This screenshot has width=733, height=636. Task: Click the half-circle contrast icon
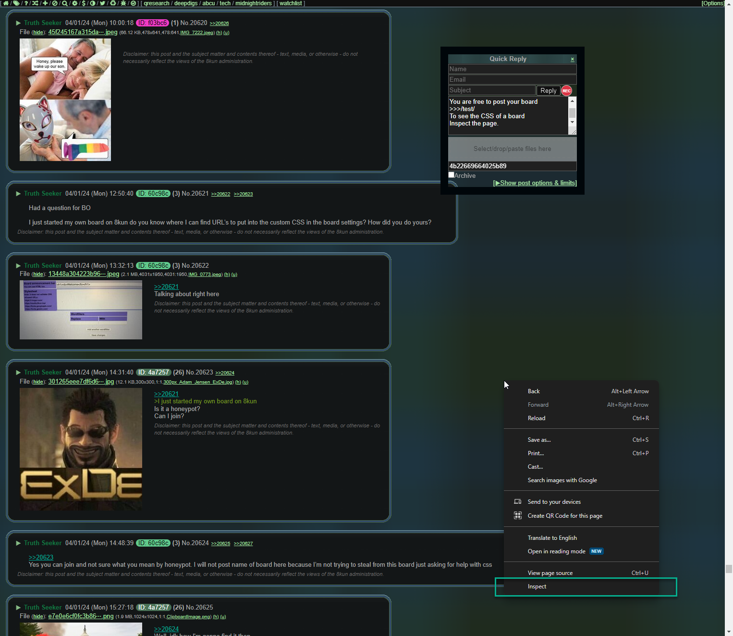(93, 3)
